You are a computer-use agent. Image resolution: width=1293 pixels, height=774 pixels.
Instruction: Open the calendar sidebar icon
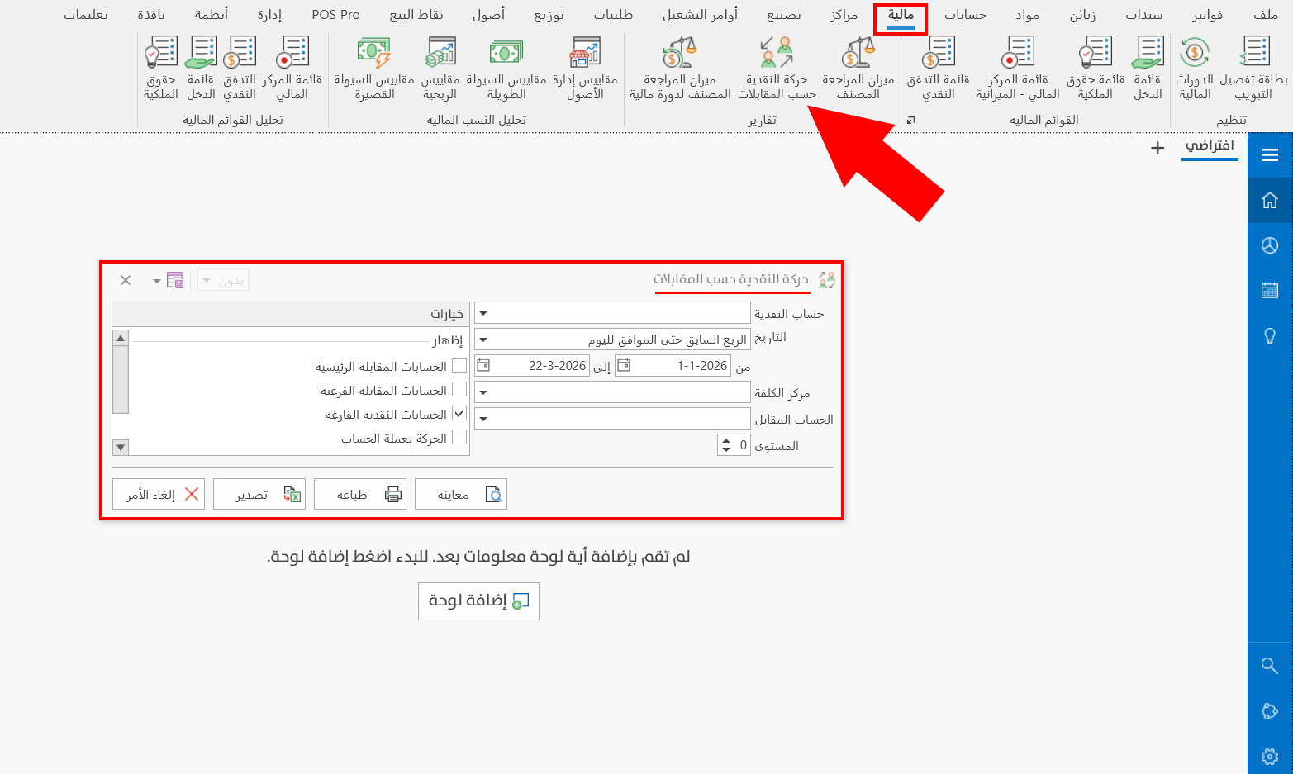coord(1270,291)
